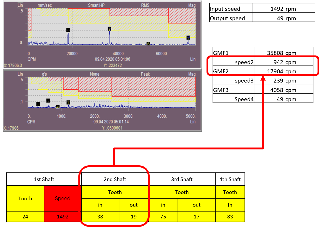This screenshot has height=230, width=322.
Task: Select the 75 tooth count cell
Action: (163, 217)
